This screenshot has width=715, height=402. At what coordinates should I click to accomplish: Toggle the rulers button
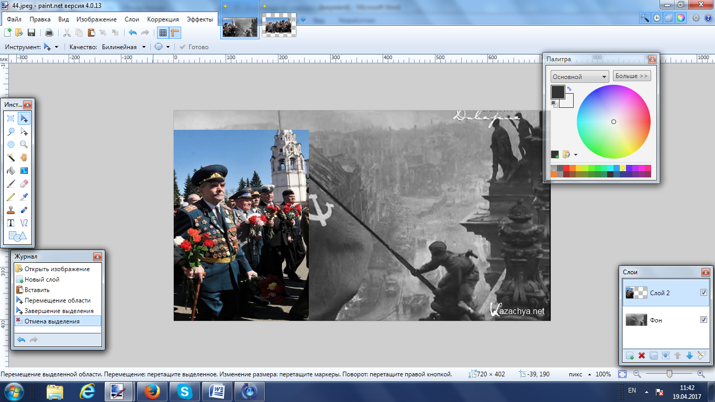[x=175, y=32]
